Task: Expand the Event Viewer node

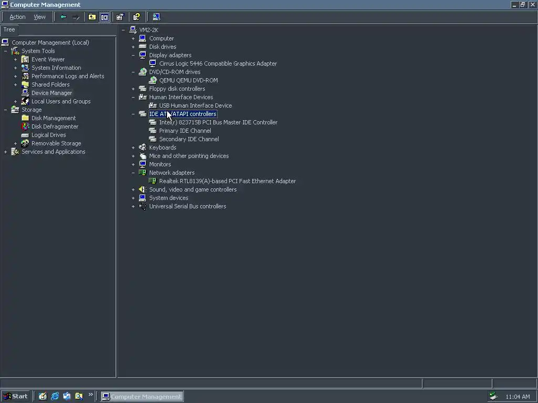Action: pos(15,59)
